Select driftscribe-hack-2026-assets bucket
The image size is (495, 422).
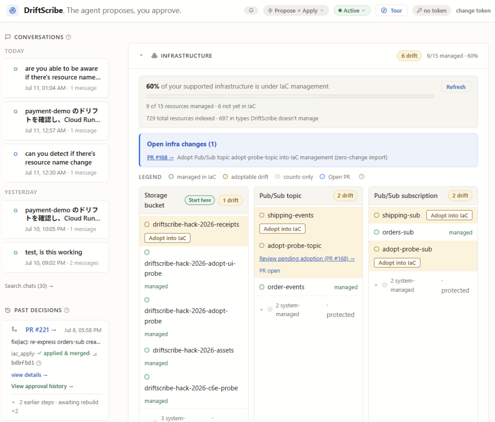193,350
